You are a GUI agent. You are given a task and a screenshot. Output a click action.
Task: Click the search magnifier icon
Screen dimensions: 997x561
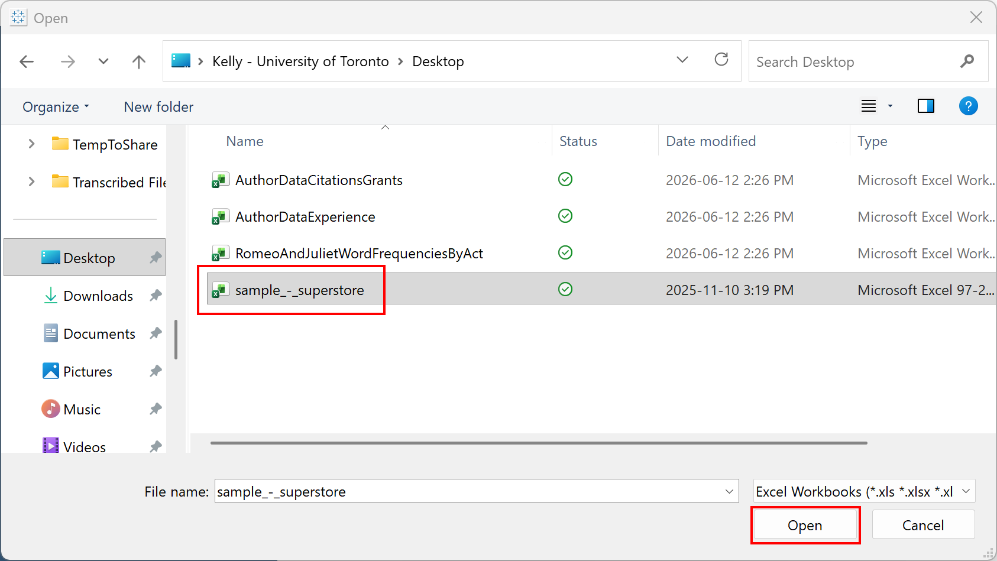click(967, 61)
